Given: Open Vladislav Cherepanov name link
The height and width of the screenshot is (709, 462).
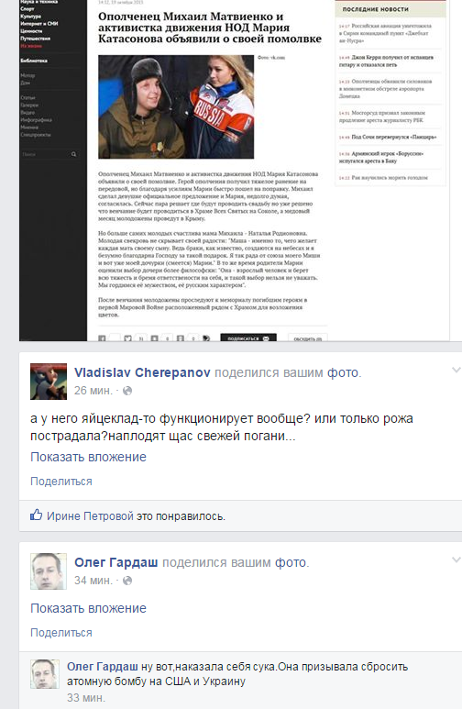Looking at the screenshot, I should pos(142,372).
